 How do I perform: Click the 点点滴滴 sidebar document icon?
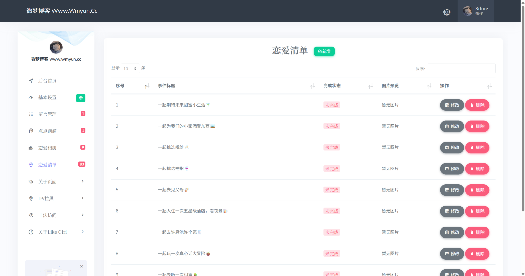point(31,131)
